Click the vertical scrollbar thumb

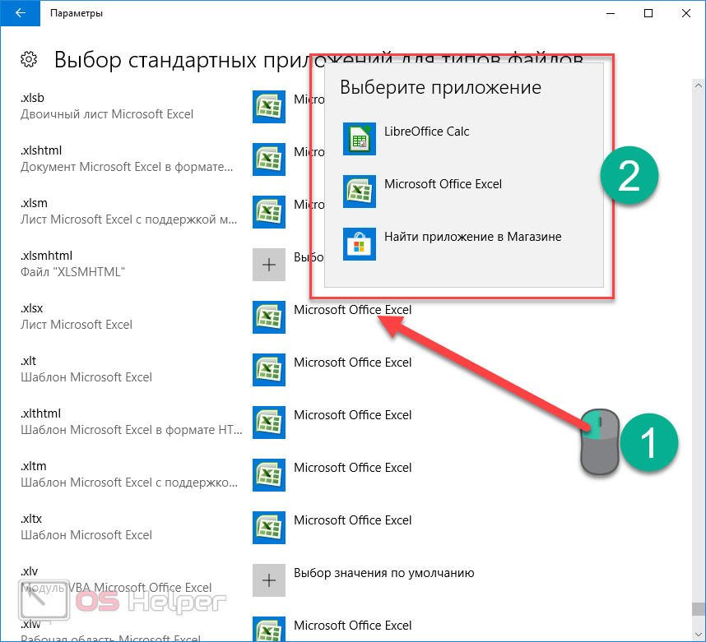click(699, 608)
